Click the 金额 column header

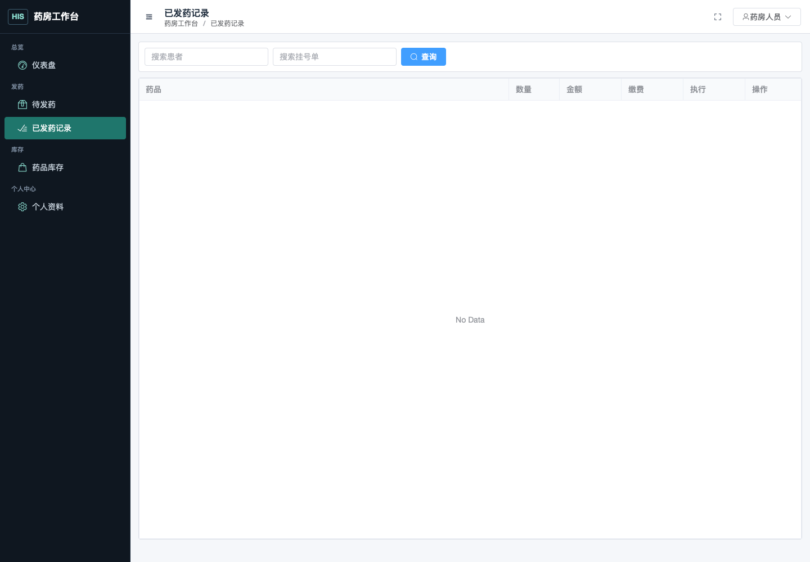coord(591,89)
